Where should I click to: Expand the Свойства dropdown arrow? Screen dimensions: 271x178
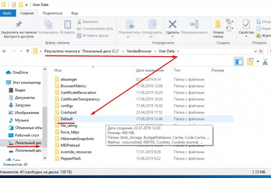[246, 37]
